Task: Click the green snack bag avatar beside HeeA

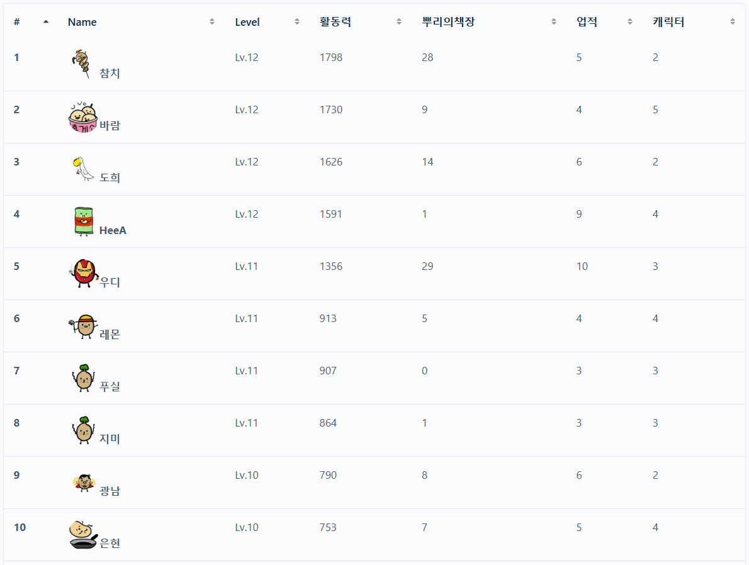Action: (x=83, y=221)
